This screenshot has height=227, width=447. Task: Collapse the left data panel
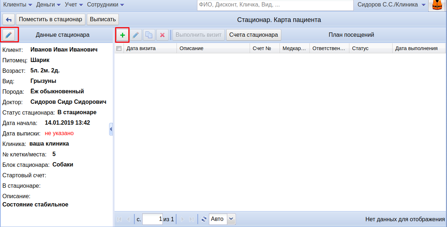(x=111, y=129)
